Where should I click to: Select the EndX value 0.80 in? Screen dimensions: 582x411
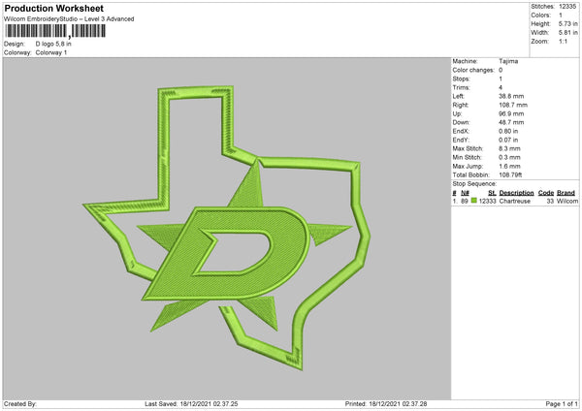point(508,131)
